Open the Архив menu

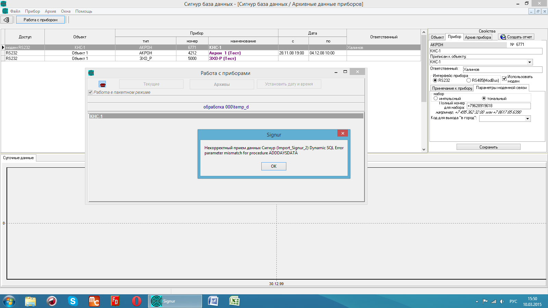pyautogui.click(x=50, y=11)
